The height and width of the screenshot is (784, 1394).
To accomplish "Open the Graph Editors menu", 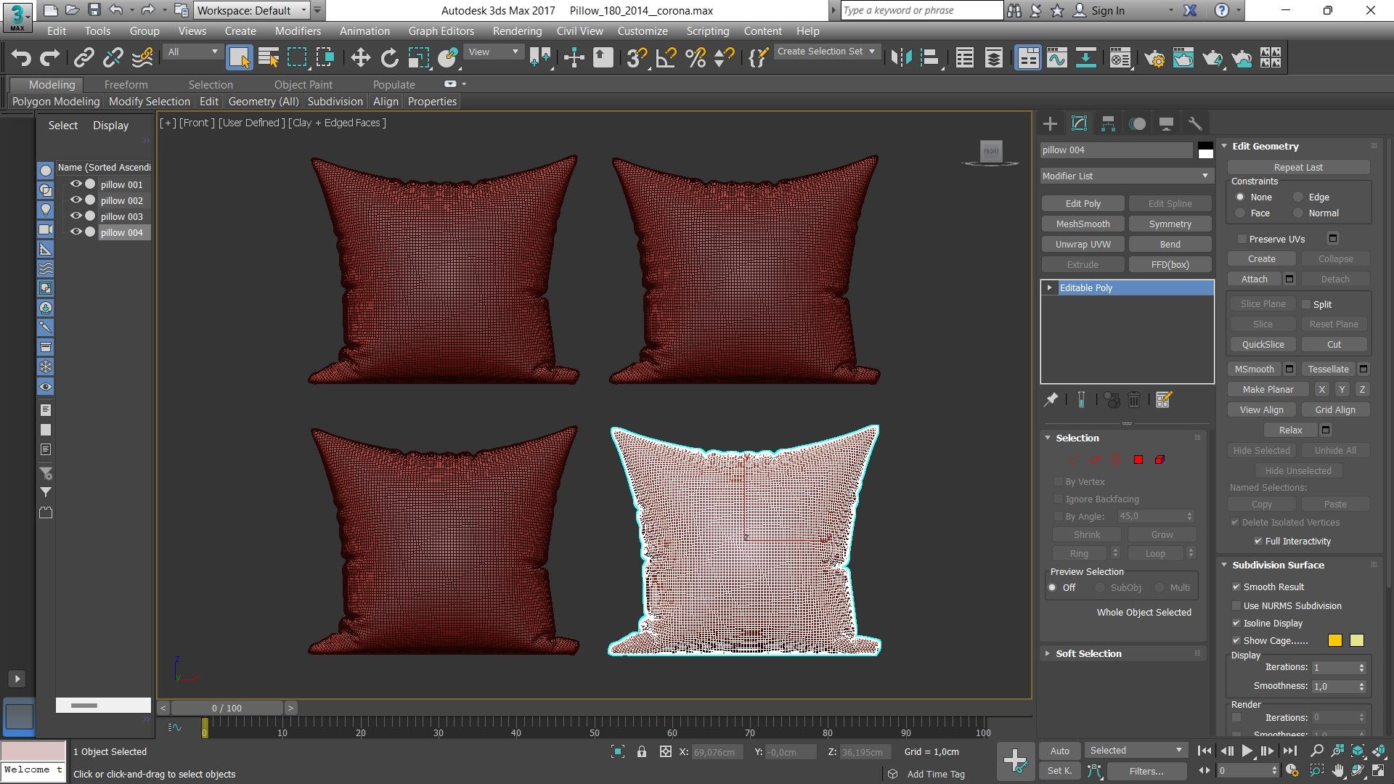I will pyautogui.click(x=441, y=31).
